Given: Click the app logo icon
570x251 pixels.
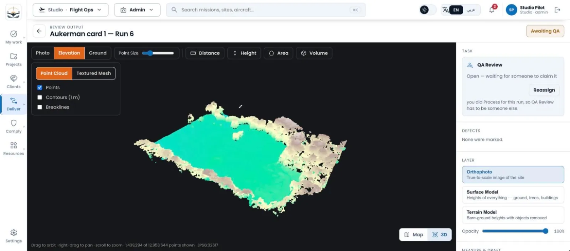Looking at the screenshot, I should [14, 12].
